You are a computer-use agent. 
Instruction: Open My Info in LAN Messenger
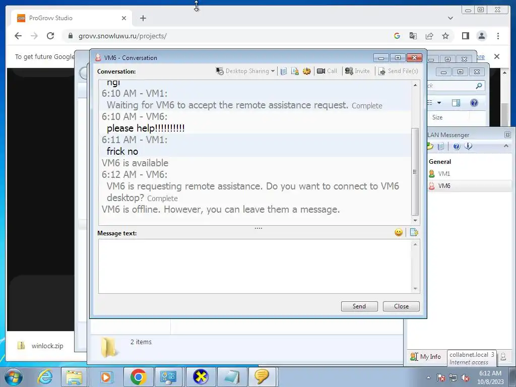[425, 357]
